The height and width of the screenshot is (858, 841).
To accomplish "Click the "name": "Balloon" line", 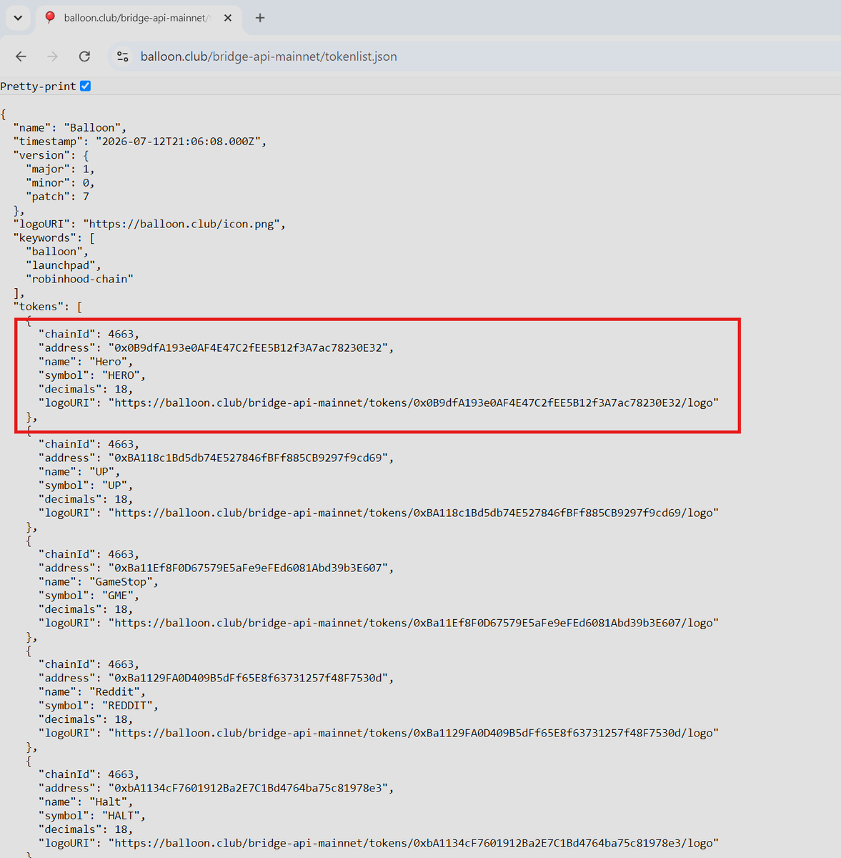I will pyautogui.click(x=70, y=128).
